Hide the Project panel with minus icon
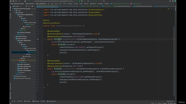This screenshot has width=186, height=104. coord(35,6)
